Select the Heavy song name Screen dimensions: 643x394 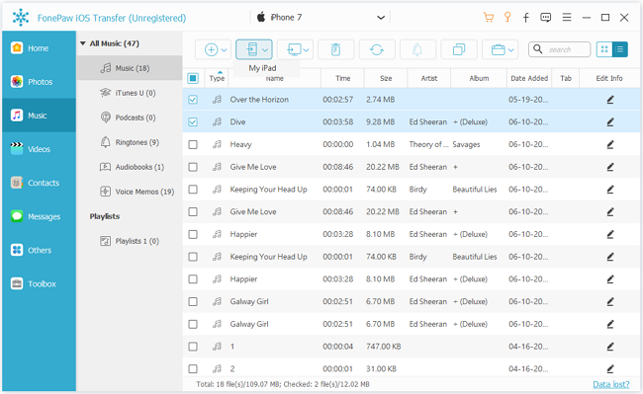click(x=240, y=144)
